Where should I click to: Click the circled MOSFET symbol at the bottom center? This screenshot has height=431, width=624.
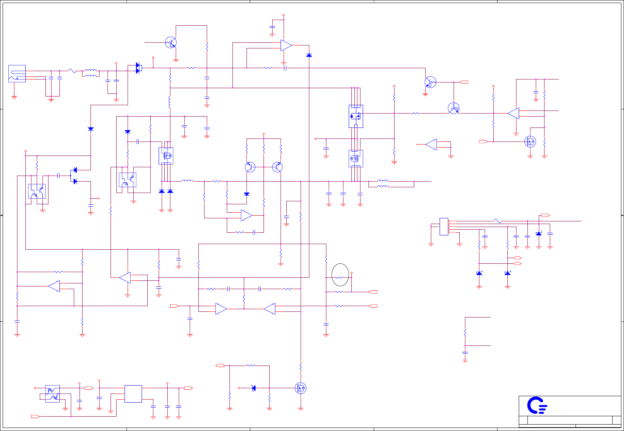pyautogui.click(x=301, y=388)
